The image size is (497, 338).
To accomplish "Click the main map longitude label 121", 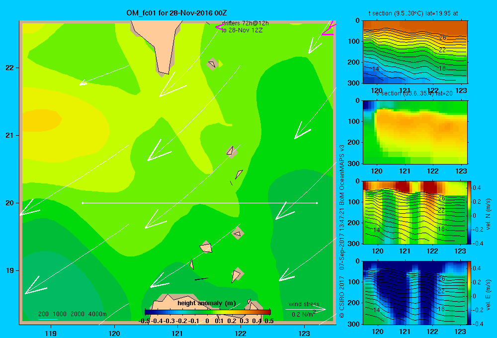I will (177, 333).
